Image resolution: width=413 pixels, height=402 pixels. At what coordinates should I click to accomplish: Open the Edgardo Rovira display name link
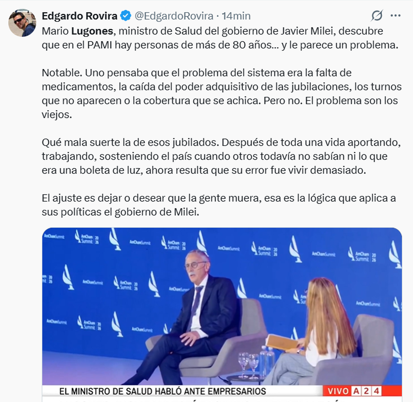(x=80, y=16)
